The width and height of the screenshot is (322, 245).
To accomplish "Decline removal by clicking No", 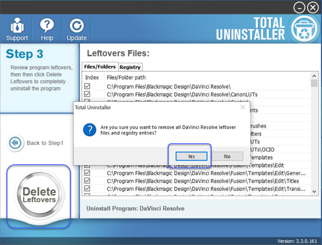I will [227, 156].
